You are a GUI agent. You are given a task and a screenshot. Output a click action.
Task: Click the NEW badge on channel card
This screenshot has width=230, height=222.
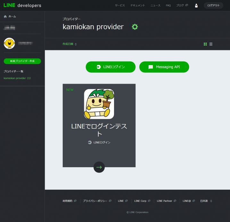click(70, 90)
